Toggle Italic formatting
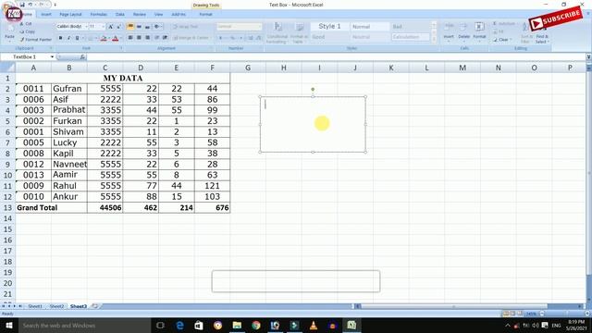Screen dimensions: 592x333 tap(68, 38)
